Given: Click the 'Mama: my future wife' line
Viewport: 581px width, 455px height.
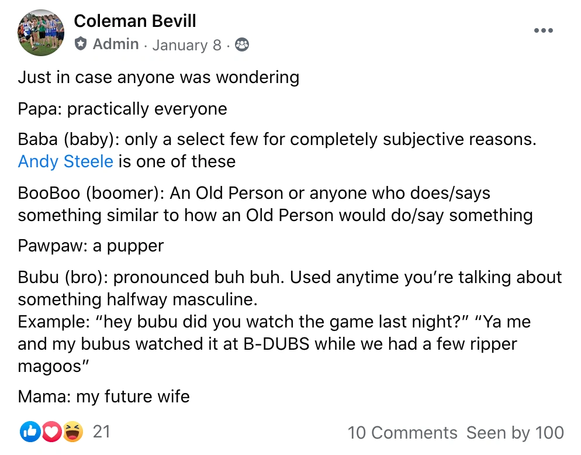Looking at the screenshot, I should [103, 397].
